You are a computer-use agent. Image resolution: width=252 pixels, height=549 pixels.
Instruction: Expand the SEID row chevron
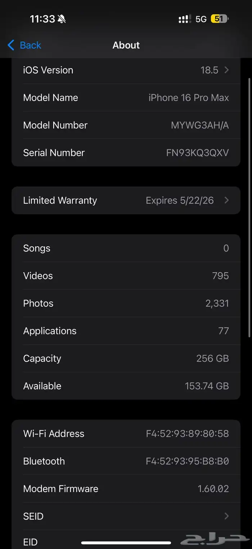(x=226, y=516)
